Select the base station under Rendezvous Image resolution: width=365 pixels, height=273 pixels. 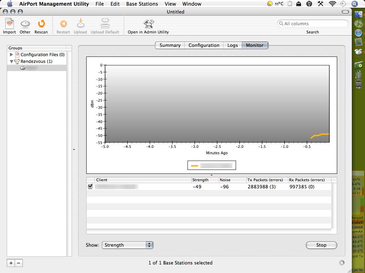[x=37, y=68]
